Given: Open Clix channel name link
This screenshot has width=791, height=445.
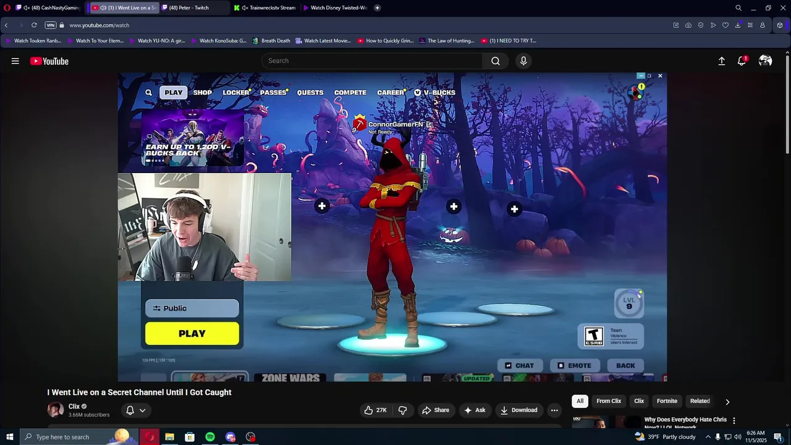Looking at the screenshot, I should tap(74, 406).
